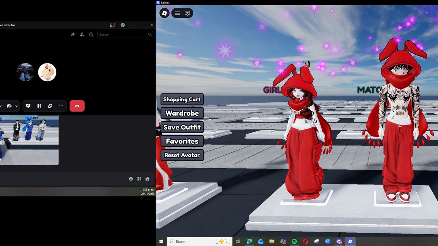The height and width of the screenshot is (246, 438).
Task: Open the Windows Start menu
Action: coord(161,241)
